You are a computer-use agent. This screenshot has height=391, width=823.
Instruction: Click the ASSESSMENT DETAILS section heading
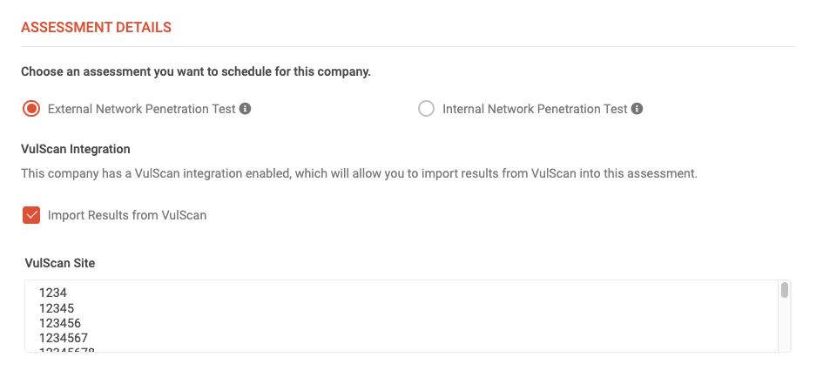pyautogui.click(x=96, y=28)
